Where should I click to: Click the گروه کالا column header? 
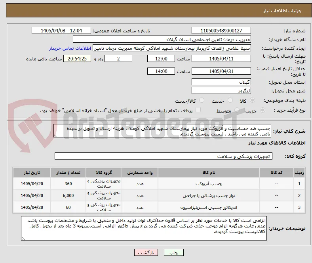click(x=104, y=173)
